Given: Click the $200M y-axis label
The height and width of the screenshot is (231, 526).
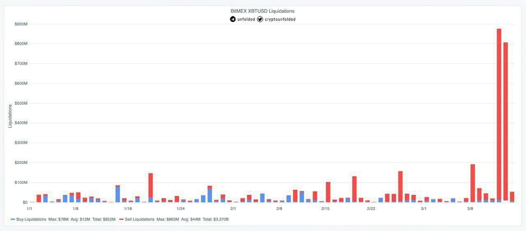Looking at the screenshot, I should 21,163.
